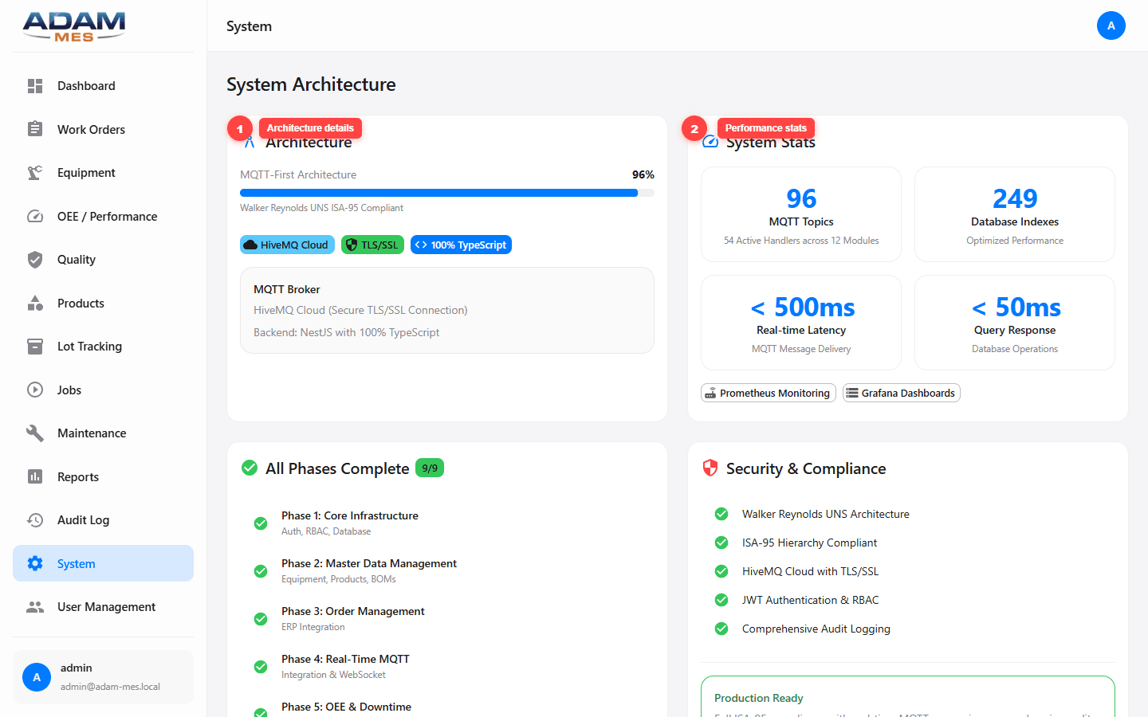
Task: Click the System gear icon
Action: pos(35,563)
